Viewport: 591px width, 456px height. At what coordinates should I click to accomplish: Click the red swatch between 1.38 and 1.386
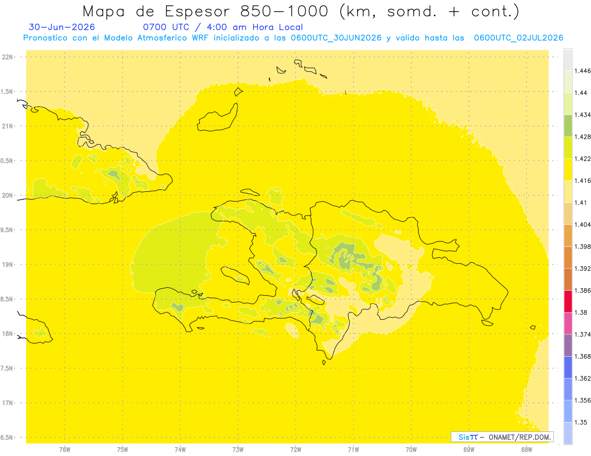click(x=568, y=302)
